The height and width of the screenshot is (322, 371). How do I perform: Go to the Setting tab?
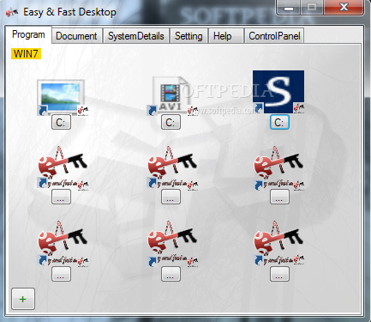point(188,36)
